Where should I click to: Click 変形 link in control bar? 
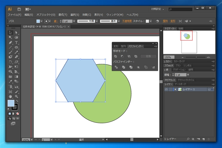pos(173,21)
